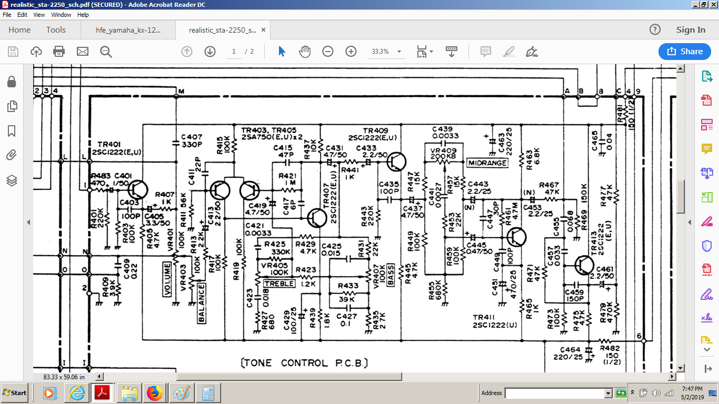The height and width of the screenshot is (404, 719).
Task: Open the taskbar Address dropdown arrow
Action: (x=608, y=393)
